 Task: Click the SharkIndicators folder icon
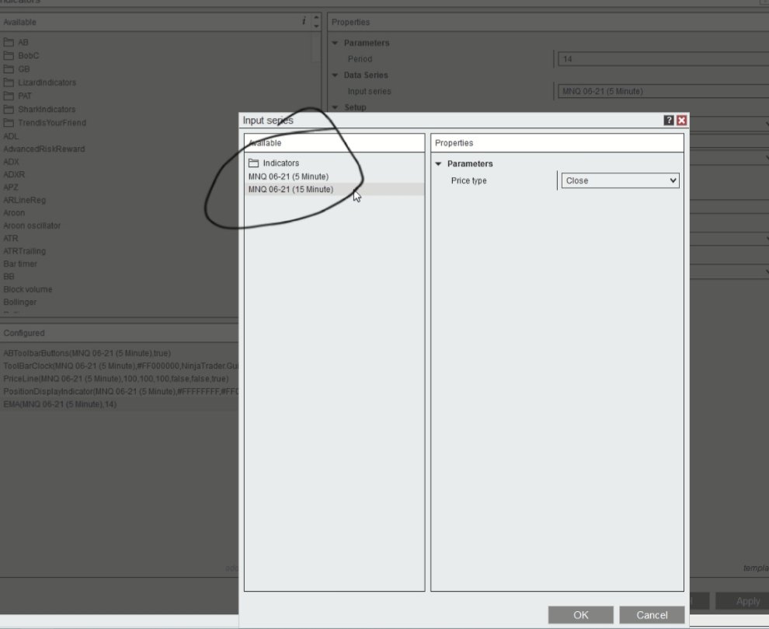(9, 109)
